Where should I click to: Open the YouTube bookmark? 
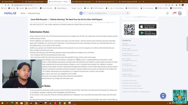point(12,8)
